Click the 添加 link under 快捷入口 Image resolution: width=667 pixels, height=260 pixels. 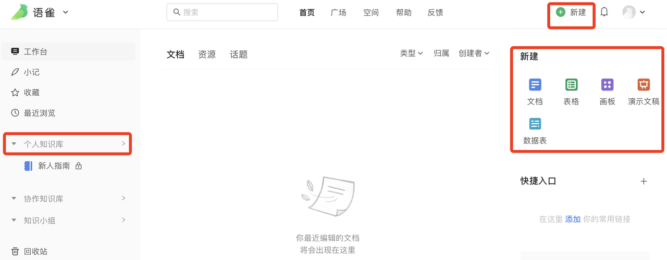pos(573,219)
